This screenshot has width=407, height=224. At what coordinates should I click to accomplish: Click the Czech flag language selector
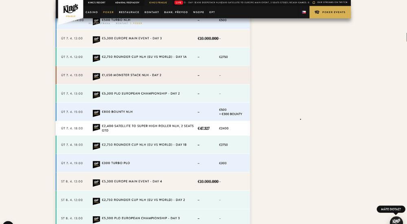[304, 12]
